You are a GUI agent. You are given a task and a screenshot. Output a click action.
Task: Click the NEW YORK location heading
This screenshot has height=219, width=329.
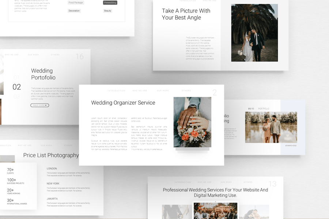(53, 183)
